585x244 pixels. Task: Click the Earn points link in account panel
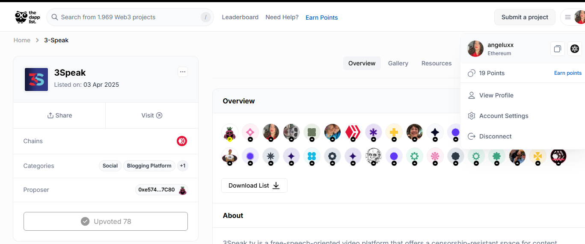[568, 73]
